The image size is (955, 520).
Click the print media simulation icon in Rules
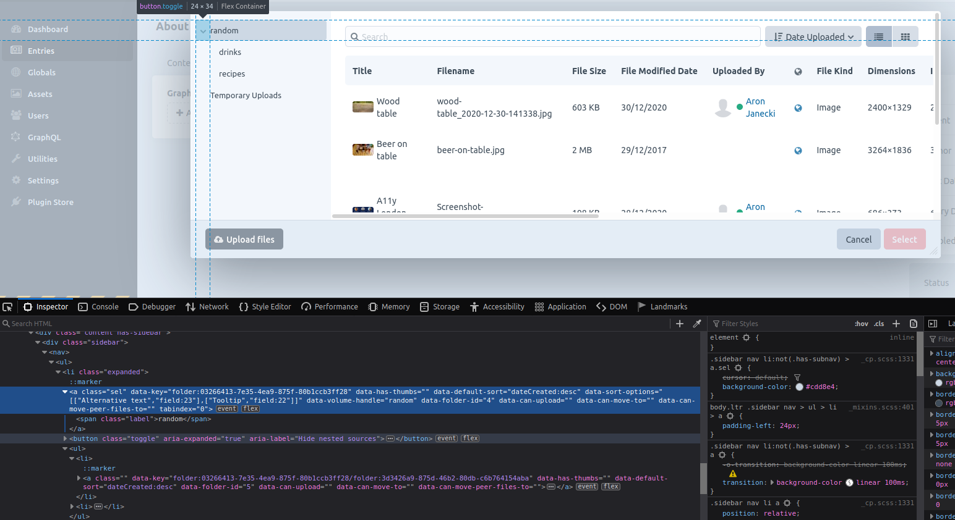tap(914, 323)
